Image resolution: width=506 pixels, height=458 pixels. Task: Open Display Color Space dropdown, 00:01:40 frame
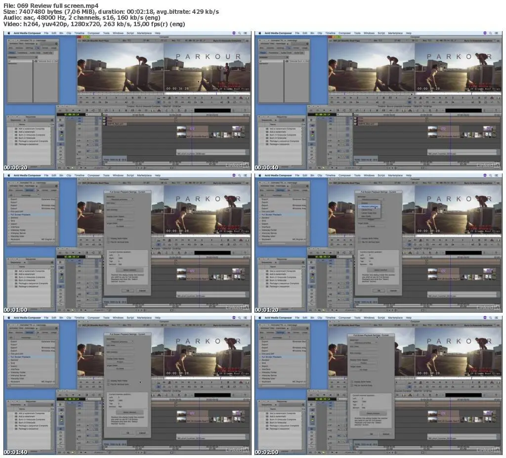[x=120, y=362]
